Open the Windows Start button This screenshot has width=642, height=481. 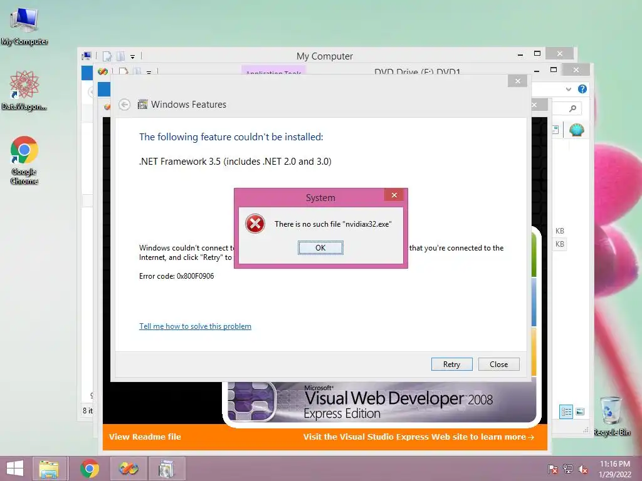tap(15, 468)
